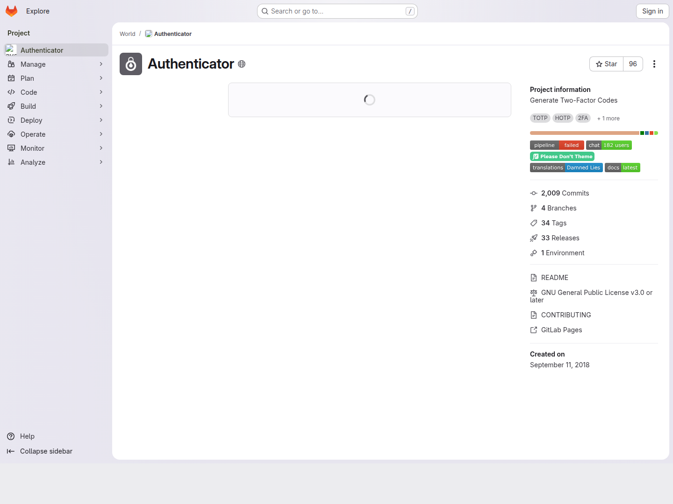
Task: Open Authenticator in the project sidebar
Action: 56,50
